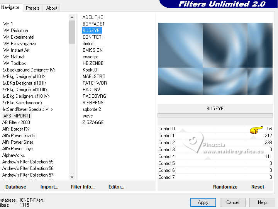Select the KookyGI filter
The height and width of the screenshot is (209, 278).
(90, 70)
